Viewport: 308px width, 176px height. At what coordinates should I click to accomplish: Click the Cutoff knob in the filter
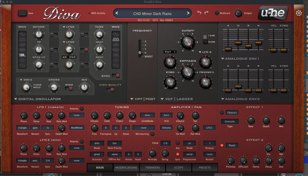187,42
